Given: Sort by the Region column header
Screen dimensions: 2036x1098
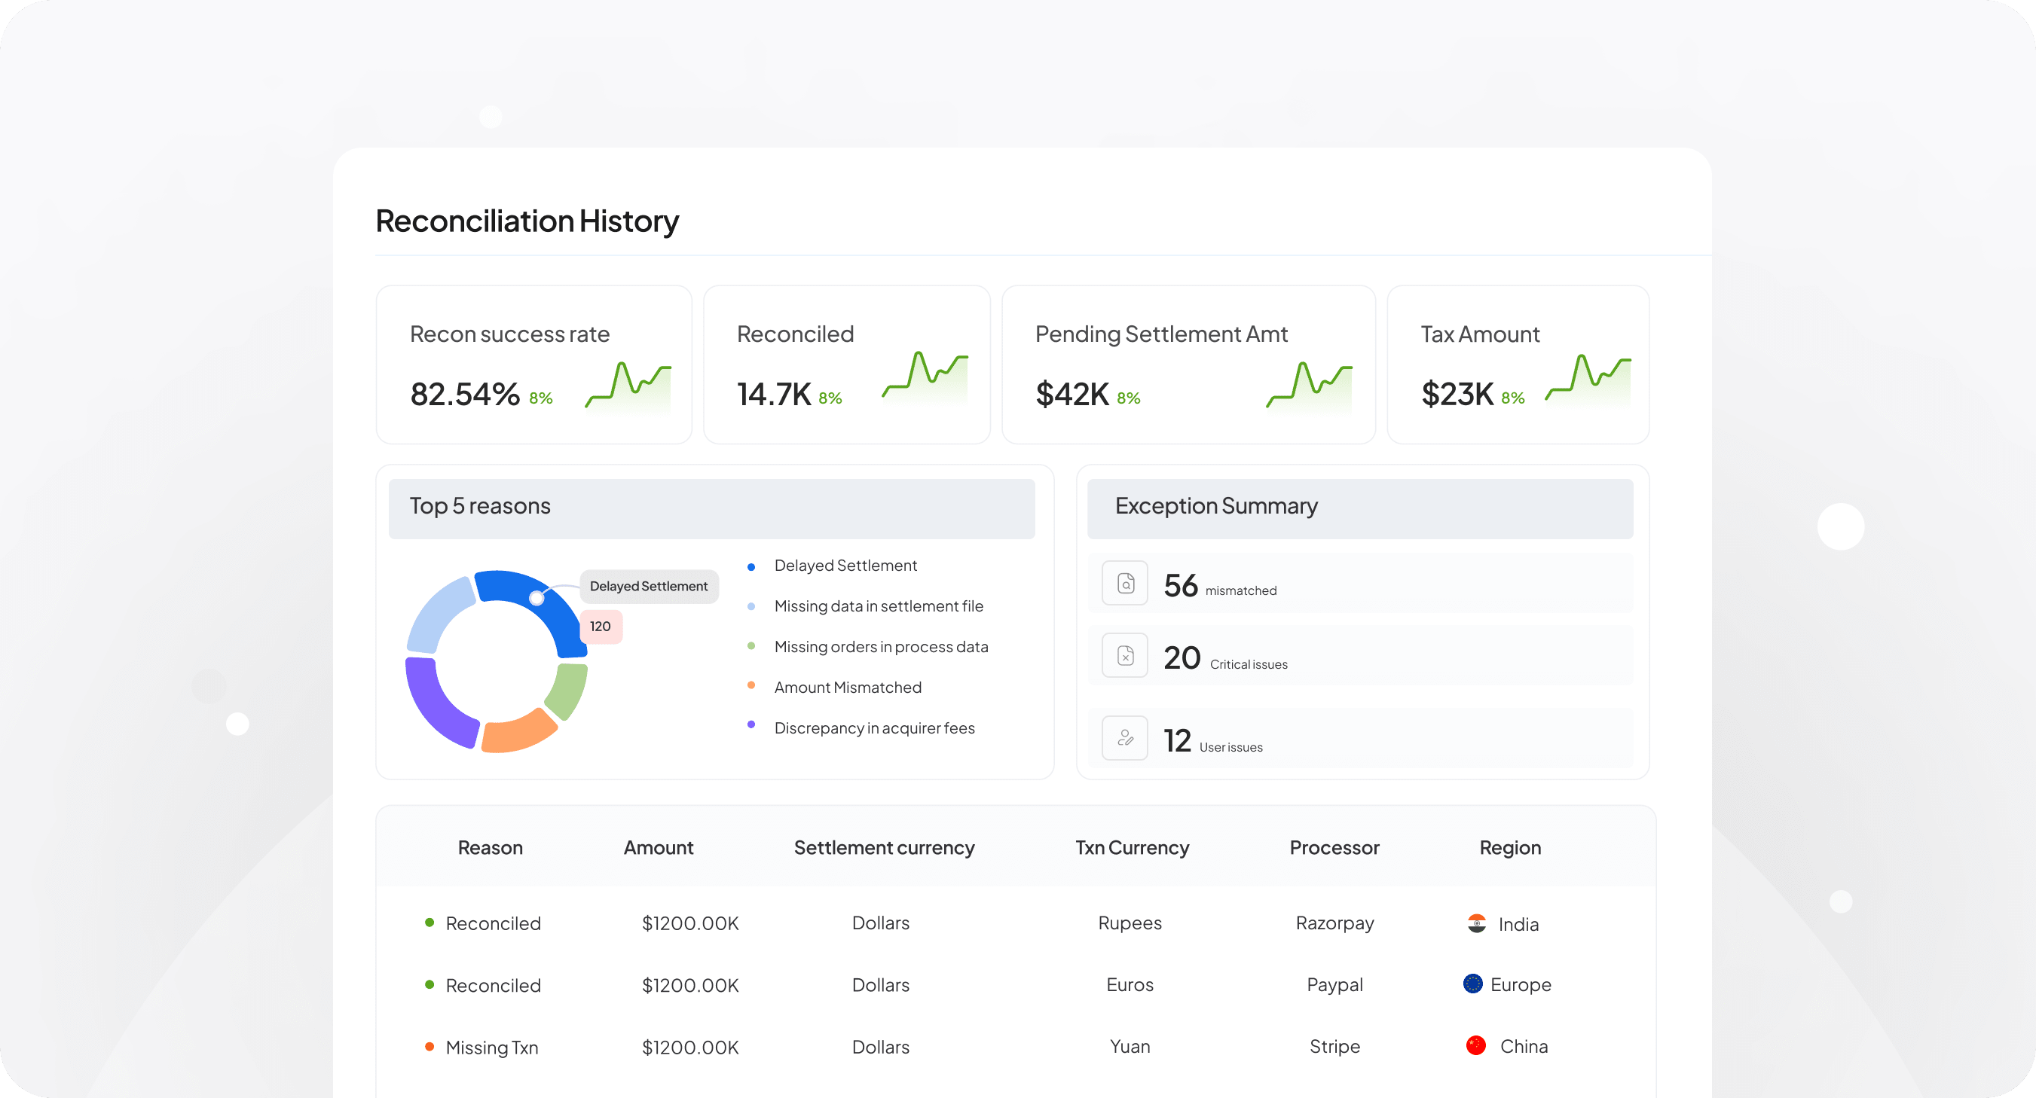Looking at the screenshot, I should [x=1509, y=847].
